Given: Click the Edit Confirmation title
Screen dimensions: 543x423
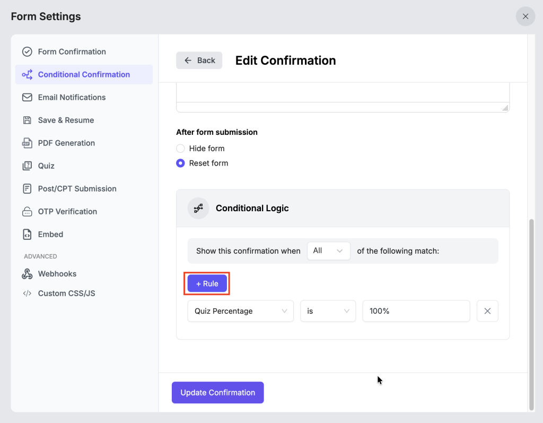Looking at the screenshot, I should coord(286,61).
